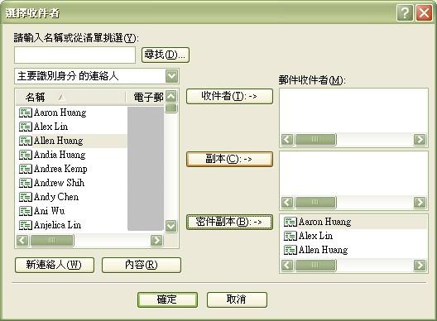Add selection with 副本(C): -> button

(229, 159)
